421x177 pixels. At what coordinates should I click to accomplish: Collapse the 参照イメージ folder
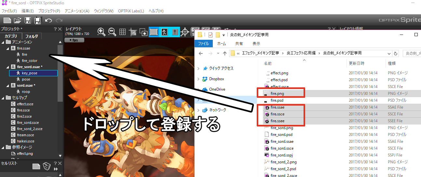[x=3, y=147]
